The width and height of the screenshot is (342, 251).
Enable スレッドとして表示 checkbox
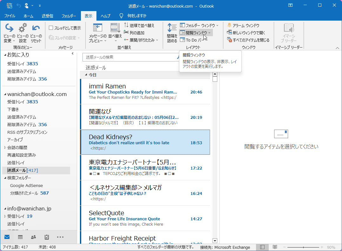[x=51, y=28]
